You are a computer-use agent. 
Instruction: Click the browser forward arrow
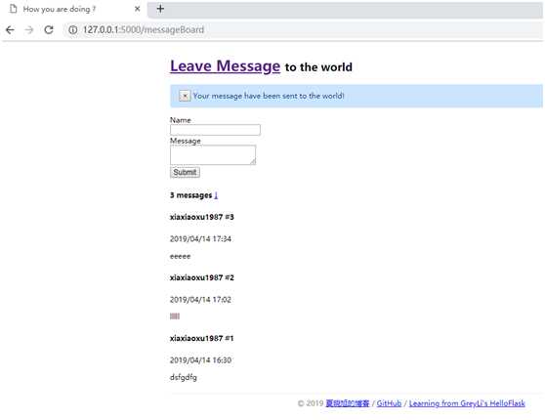pyautogui.click(x=29, y=30)
